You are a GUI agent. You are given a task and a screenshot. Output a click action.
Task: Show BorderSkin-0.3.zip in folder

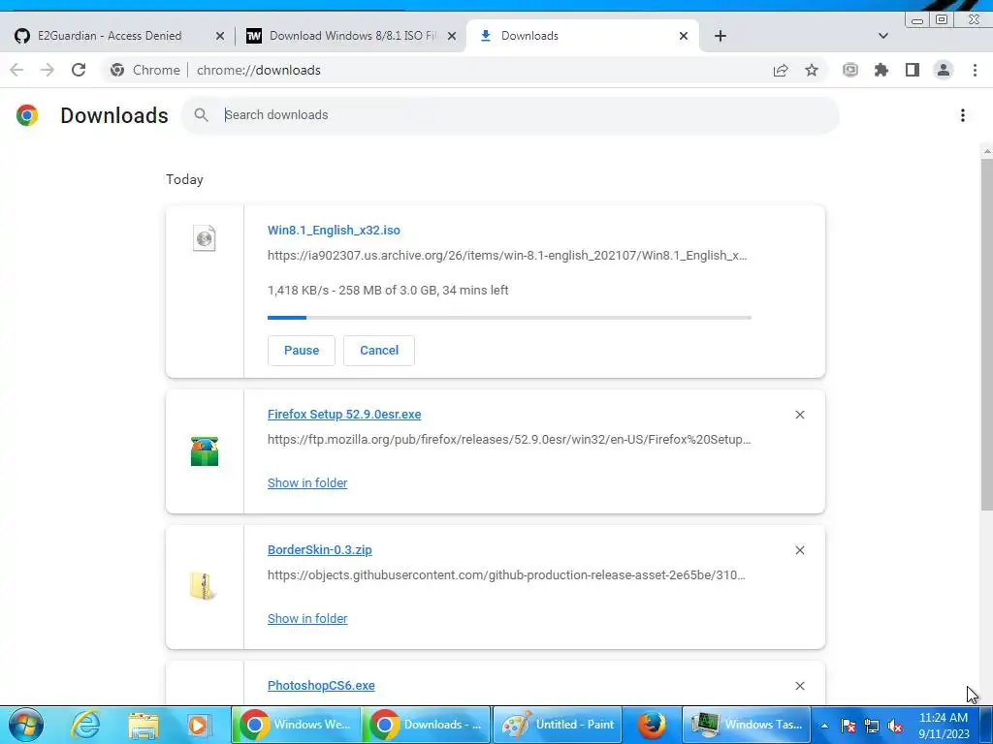coord(307,619)
